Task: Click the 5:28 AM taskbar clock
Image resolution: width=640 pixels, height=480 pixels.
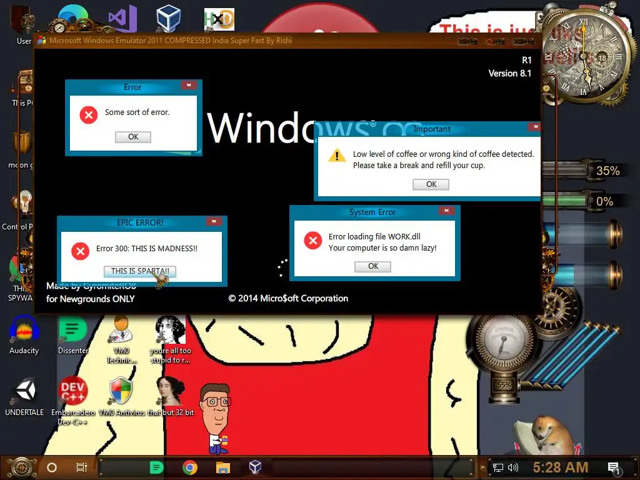Action: [561, 467]
